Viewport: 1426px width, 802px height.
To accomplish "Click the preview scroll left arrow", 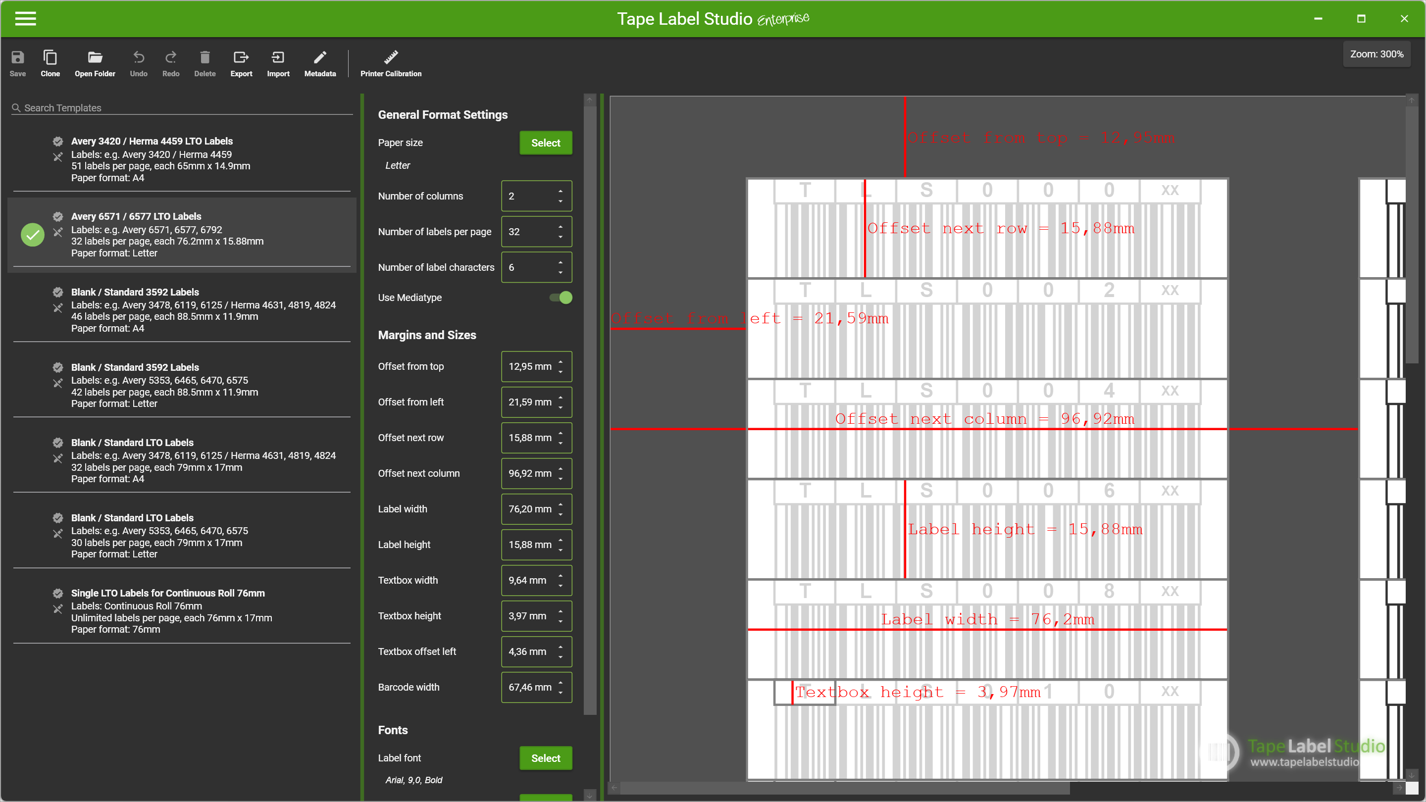I will click(x=614, y=787).
